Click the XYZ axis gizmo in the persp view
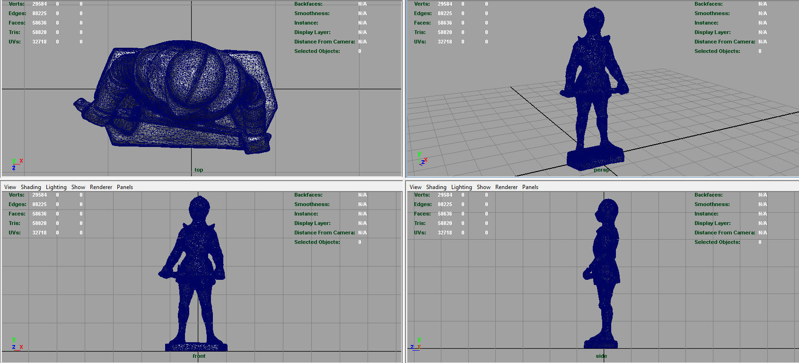Screen dimensions: 799x363 422,159
